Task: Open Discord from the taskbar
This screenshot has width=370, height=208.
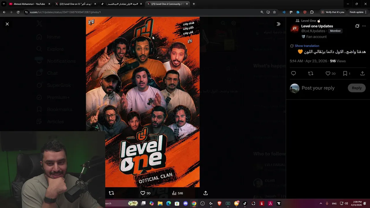Action: click(186, 203)
